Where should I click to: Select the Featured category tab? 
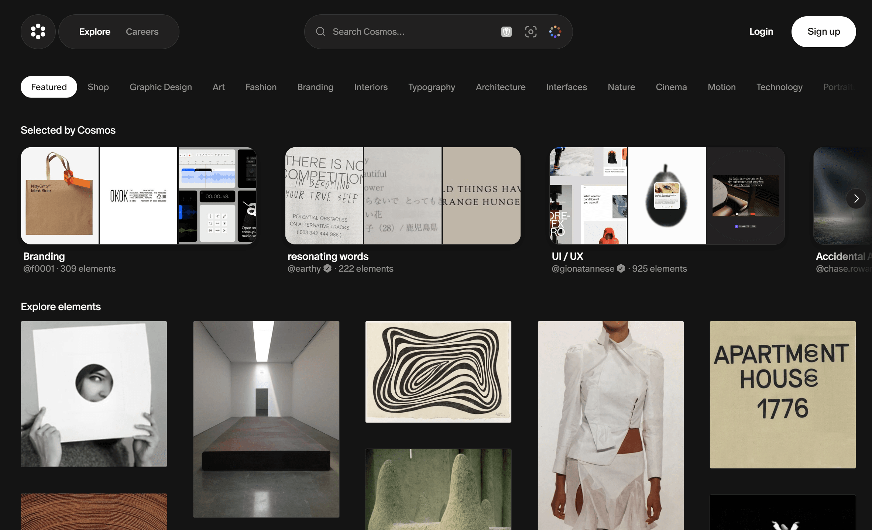(x=49, y=87)
